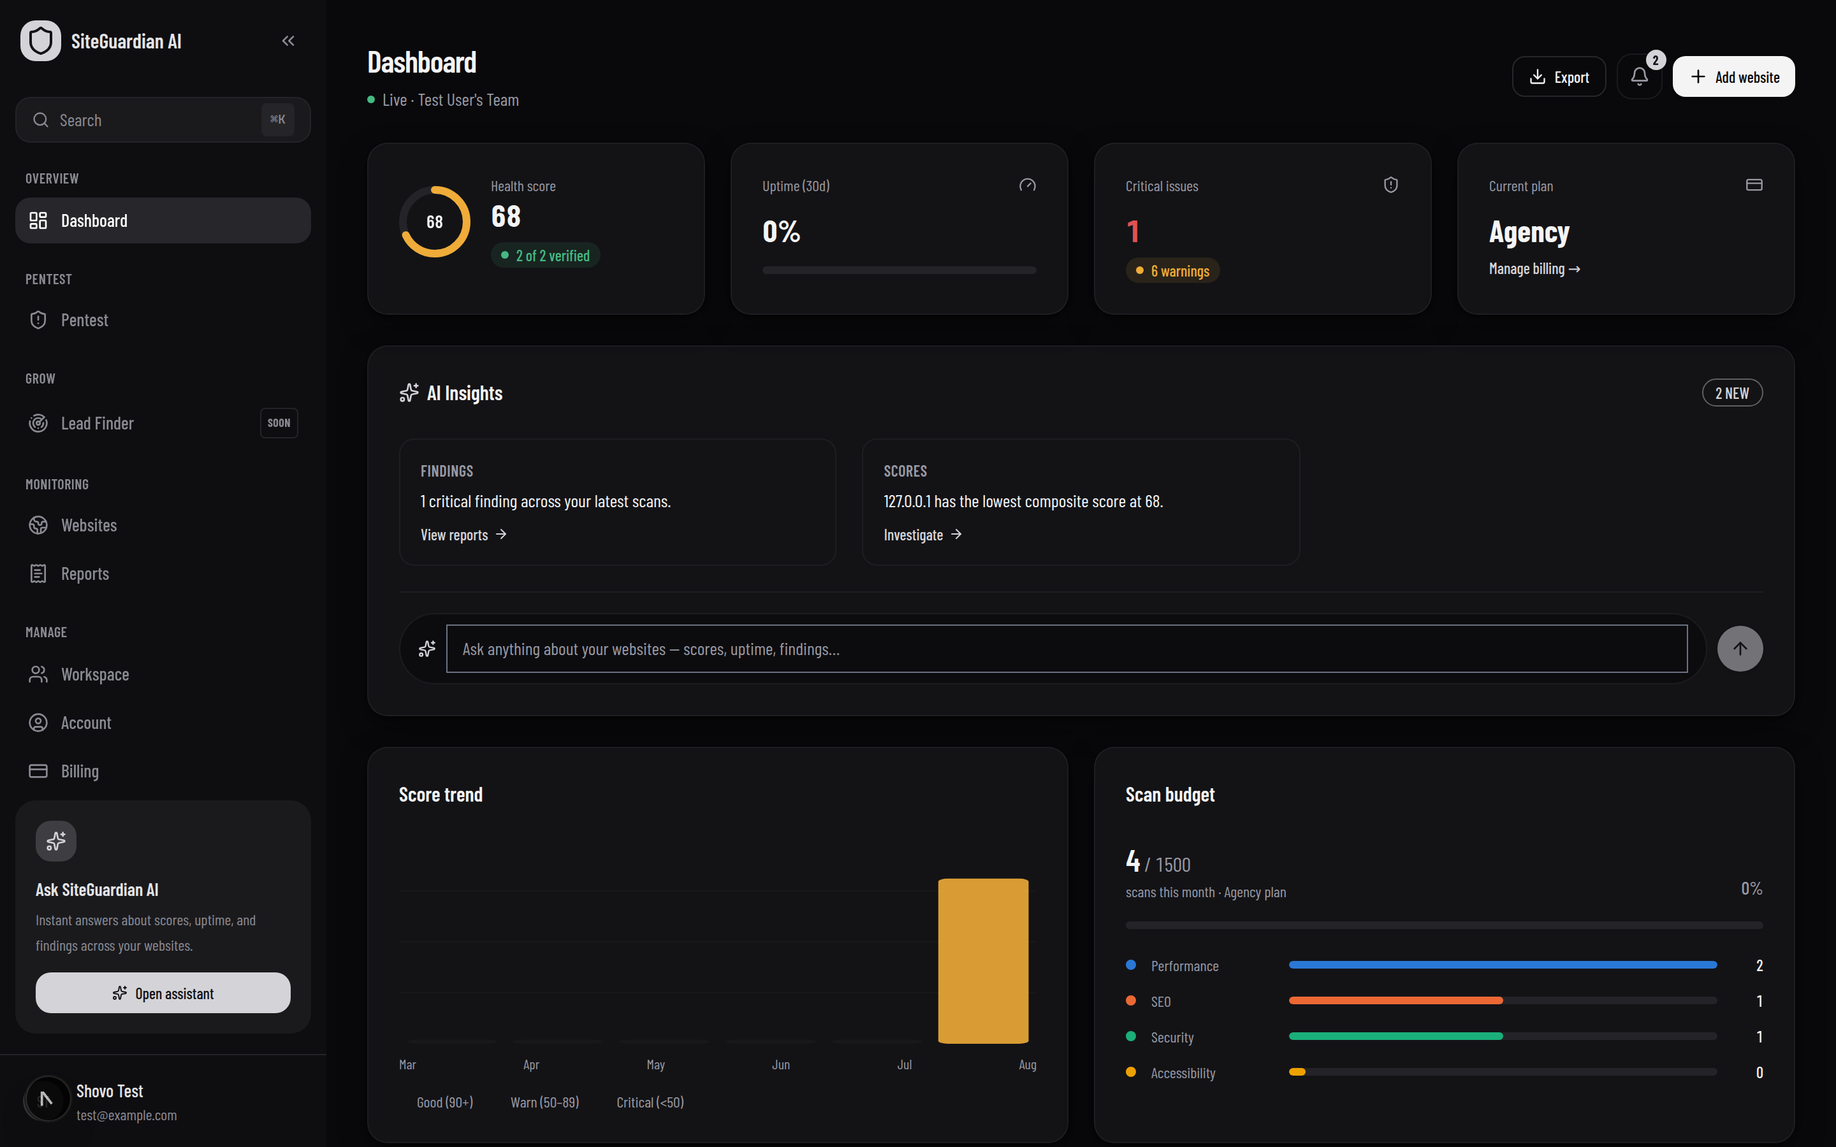Click the critical issues shield icon
Image resolution: width=1836 pixels, height=1147 pixels.
click(x=1390, y=185)
